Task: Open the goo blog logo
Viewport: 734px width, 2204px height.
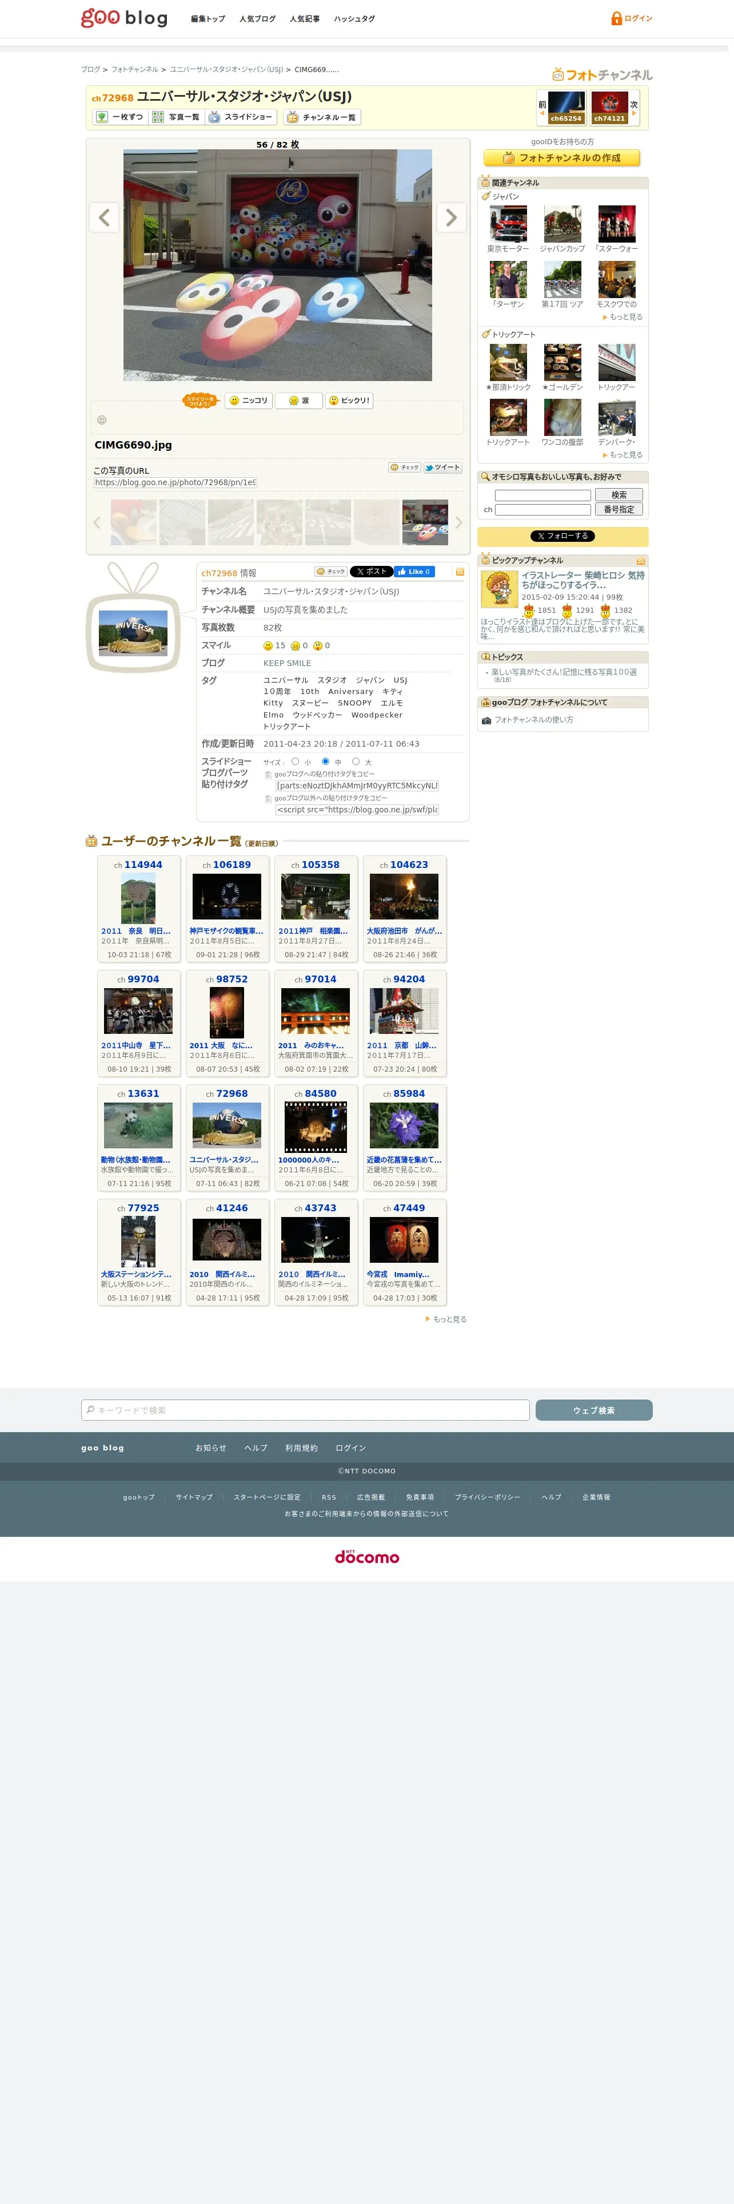Action: pyautogui.click(x=124, y=17)
